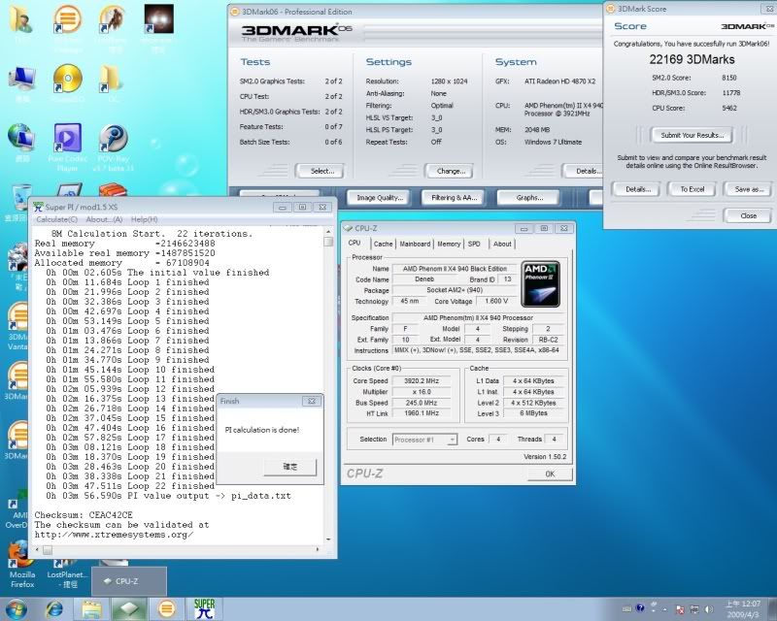Click the Core Voltage value 1.600 V
This screenshot has width=777, height=621.
(496, 301)
